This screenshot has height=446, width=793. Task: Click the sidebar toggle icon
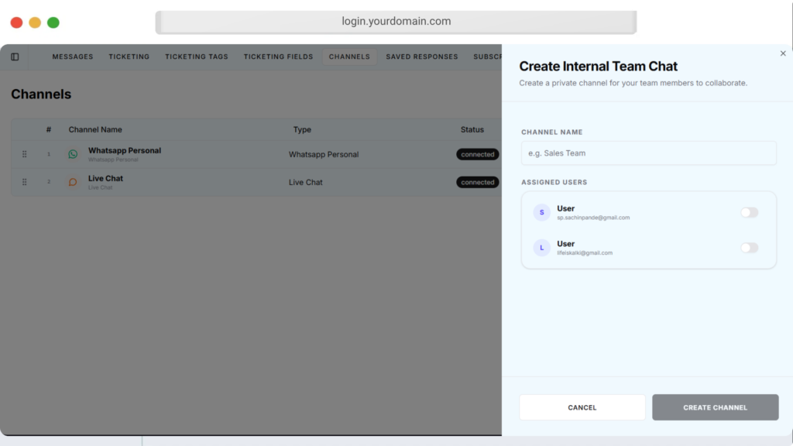pos(15,57)
